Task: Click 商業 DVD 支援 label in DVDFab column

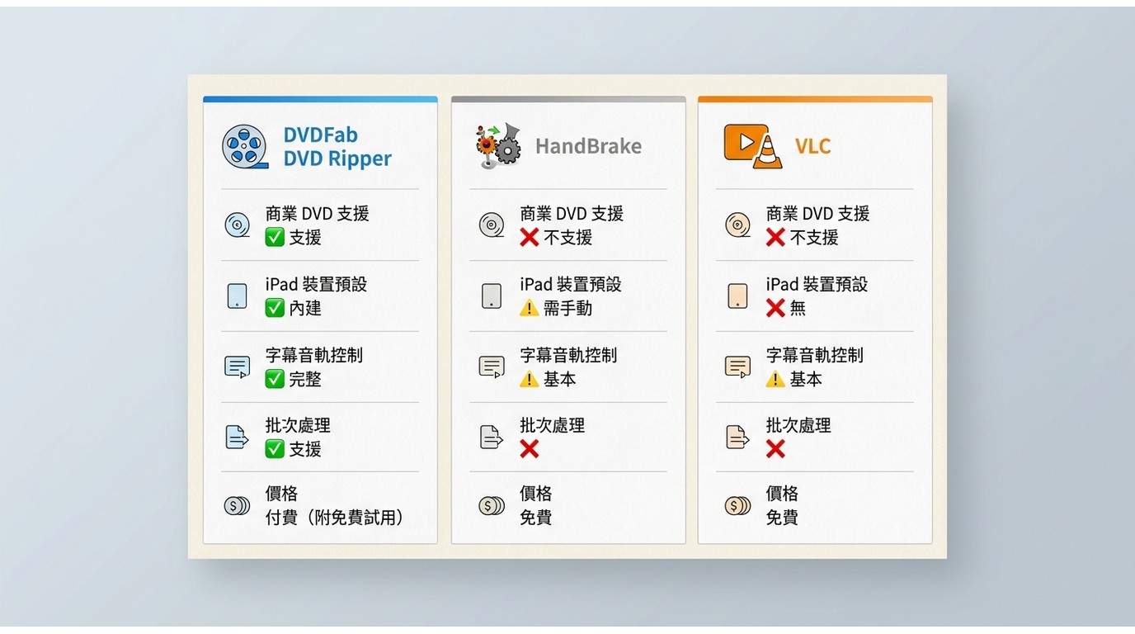Action: (317, 213)
